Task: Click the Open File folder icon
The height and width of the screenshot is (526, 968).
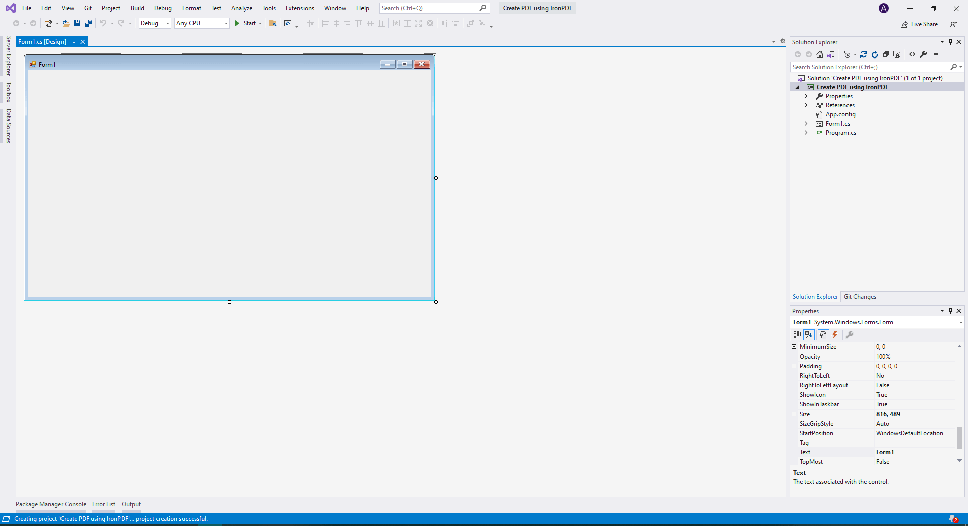Action: point(66,23)
